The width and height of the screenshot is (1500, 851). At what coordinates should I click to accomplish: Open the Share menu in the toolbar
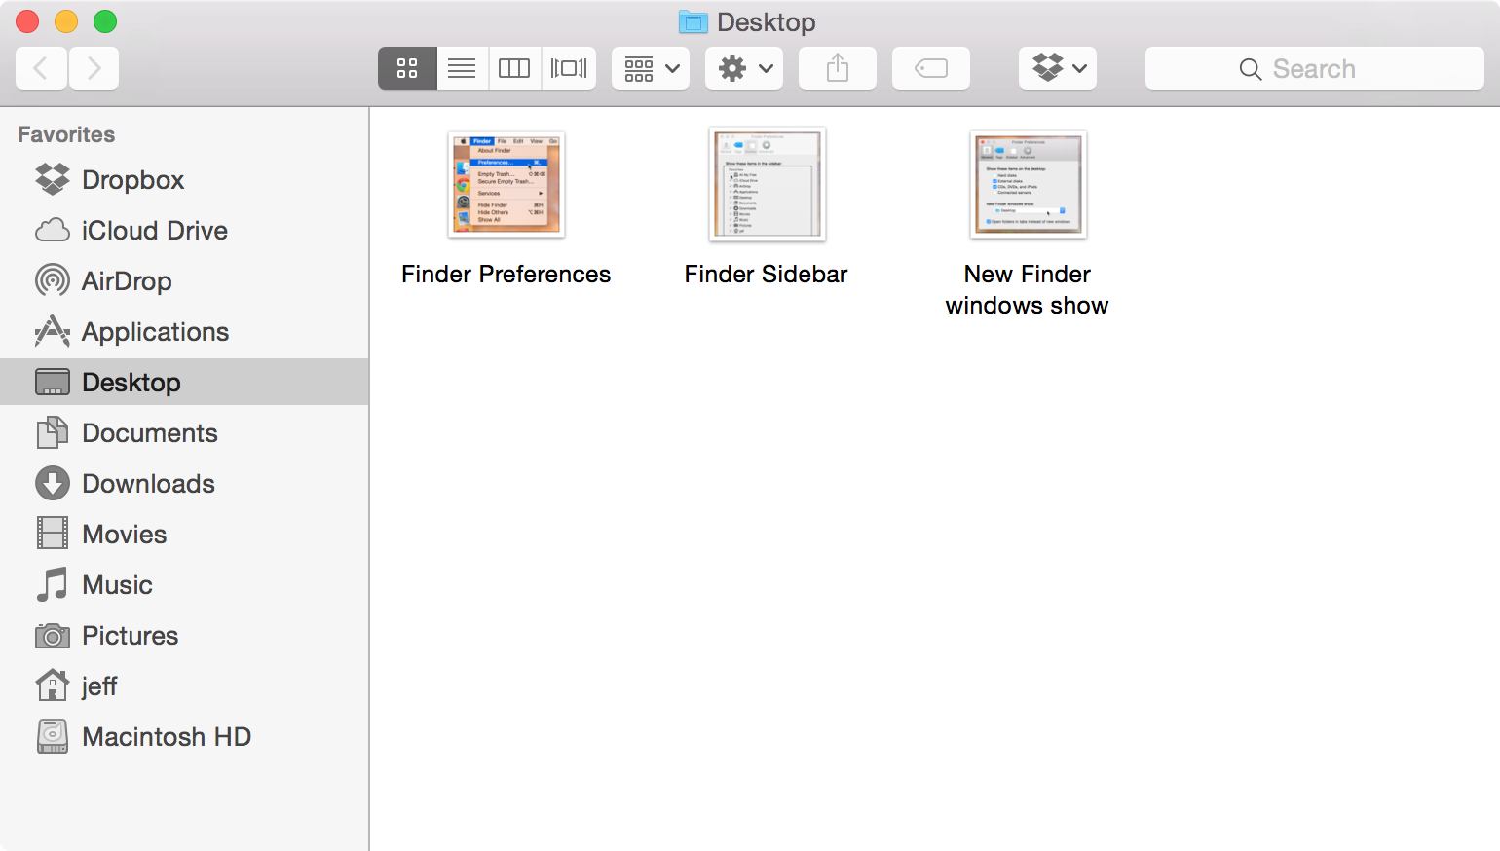[x=836, y=68]
